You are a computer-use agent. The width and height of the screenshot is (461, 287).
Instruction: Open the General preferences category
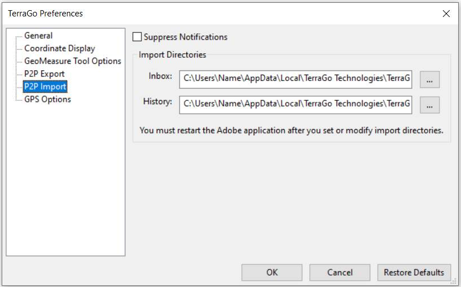click(x=38, y=36)
